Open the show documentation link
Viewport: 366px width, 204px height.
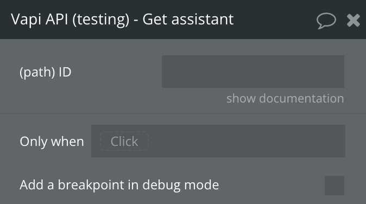tap(285, 98)
